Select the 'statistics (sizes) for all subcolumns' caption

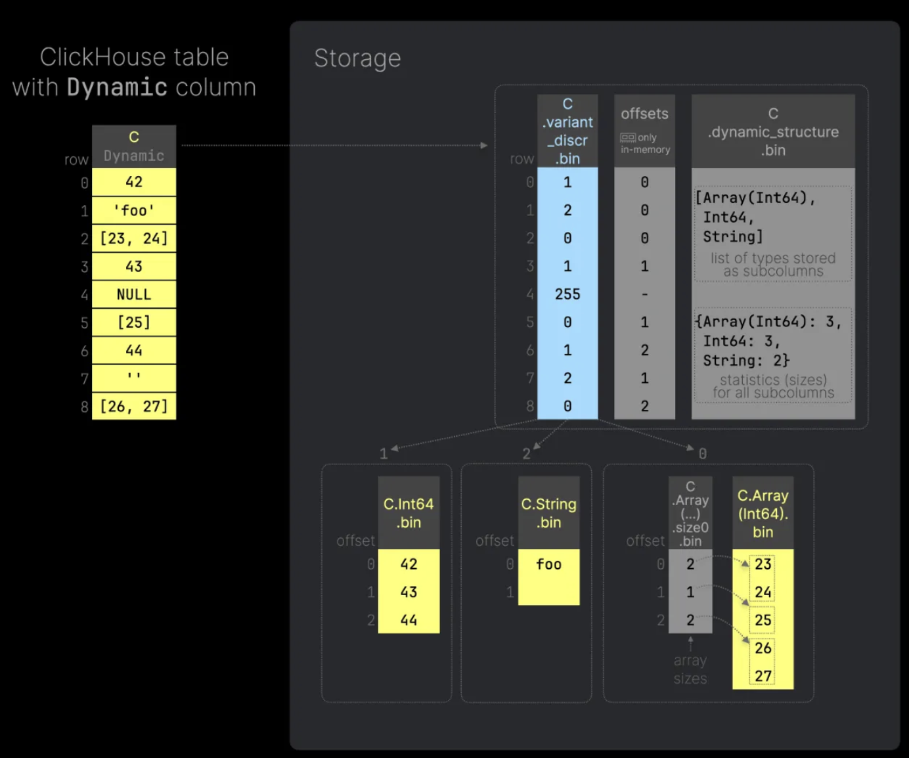click(x=773, y=386)
